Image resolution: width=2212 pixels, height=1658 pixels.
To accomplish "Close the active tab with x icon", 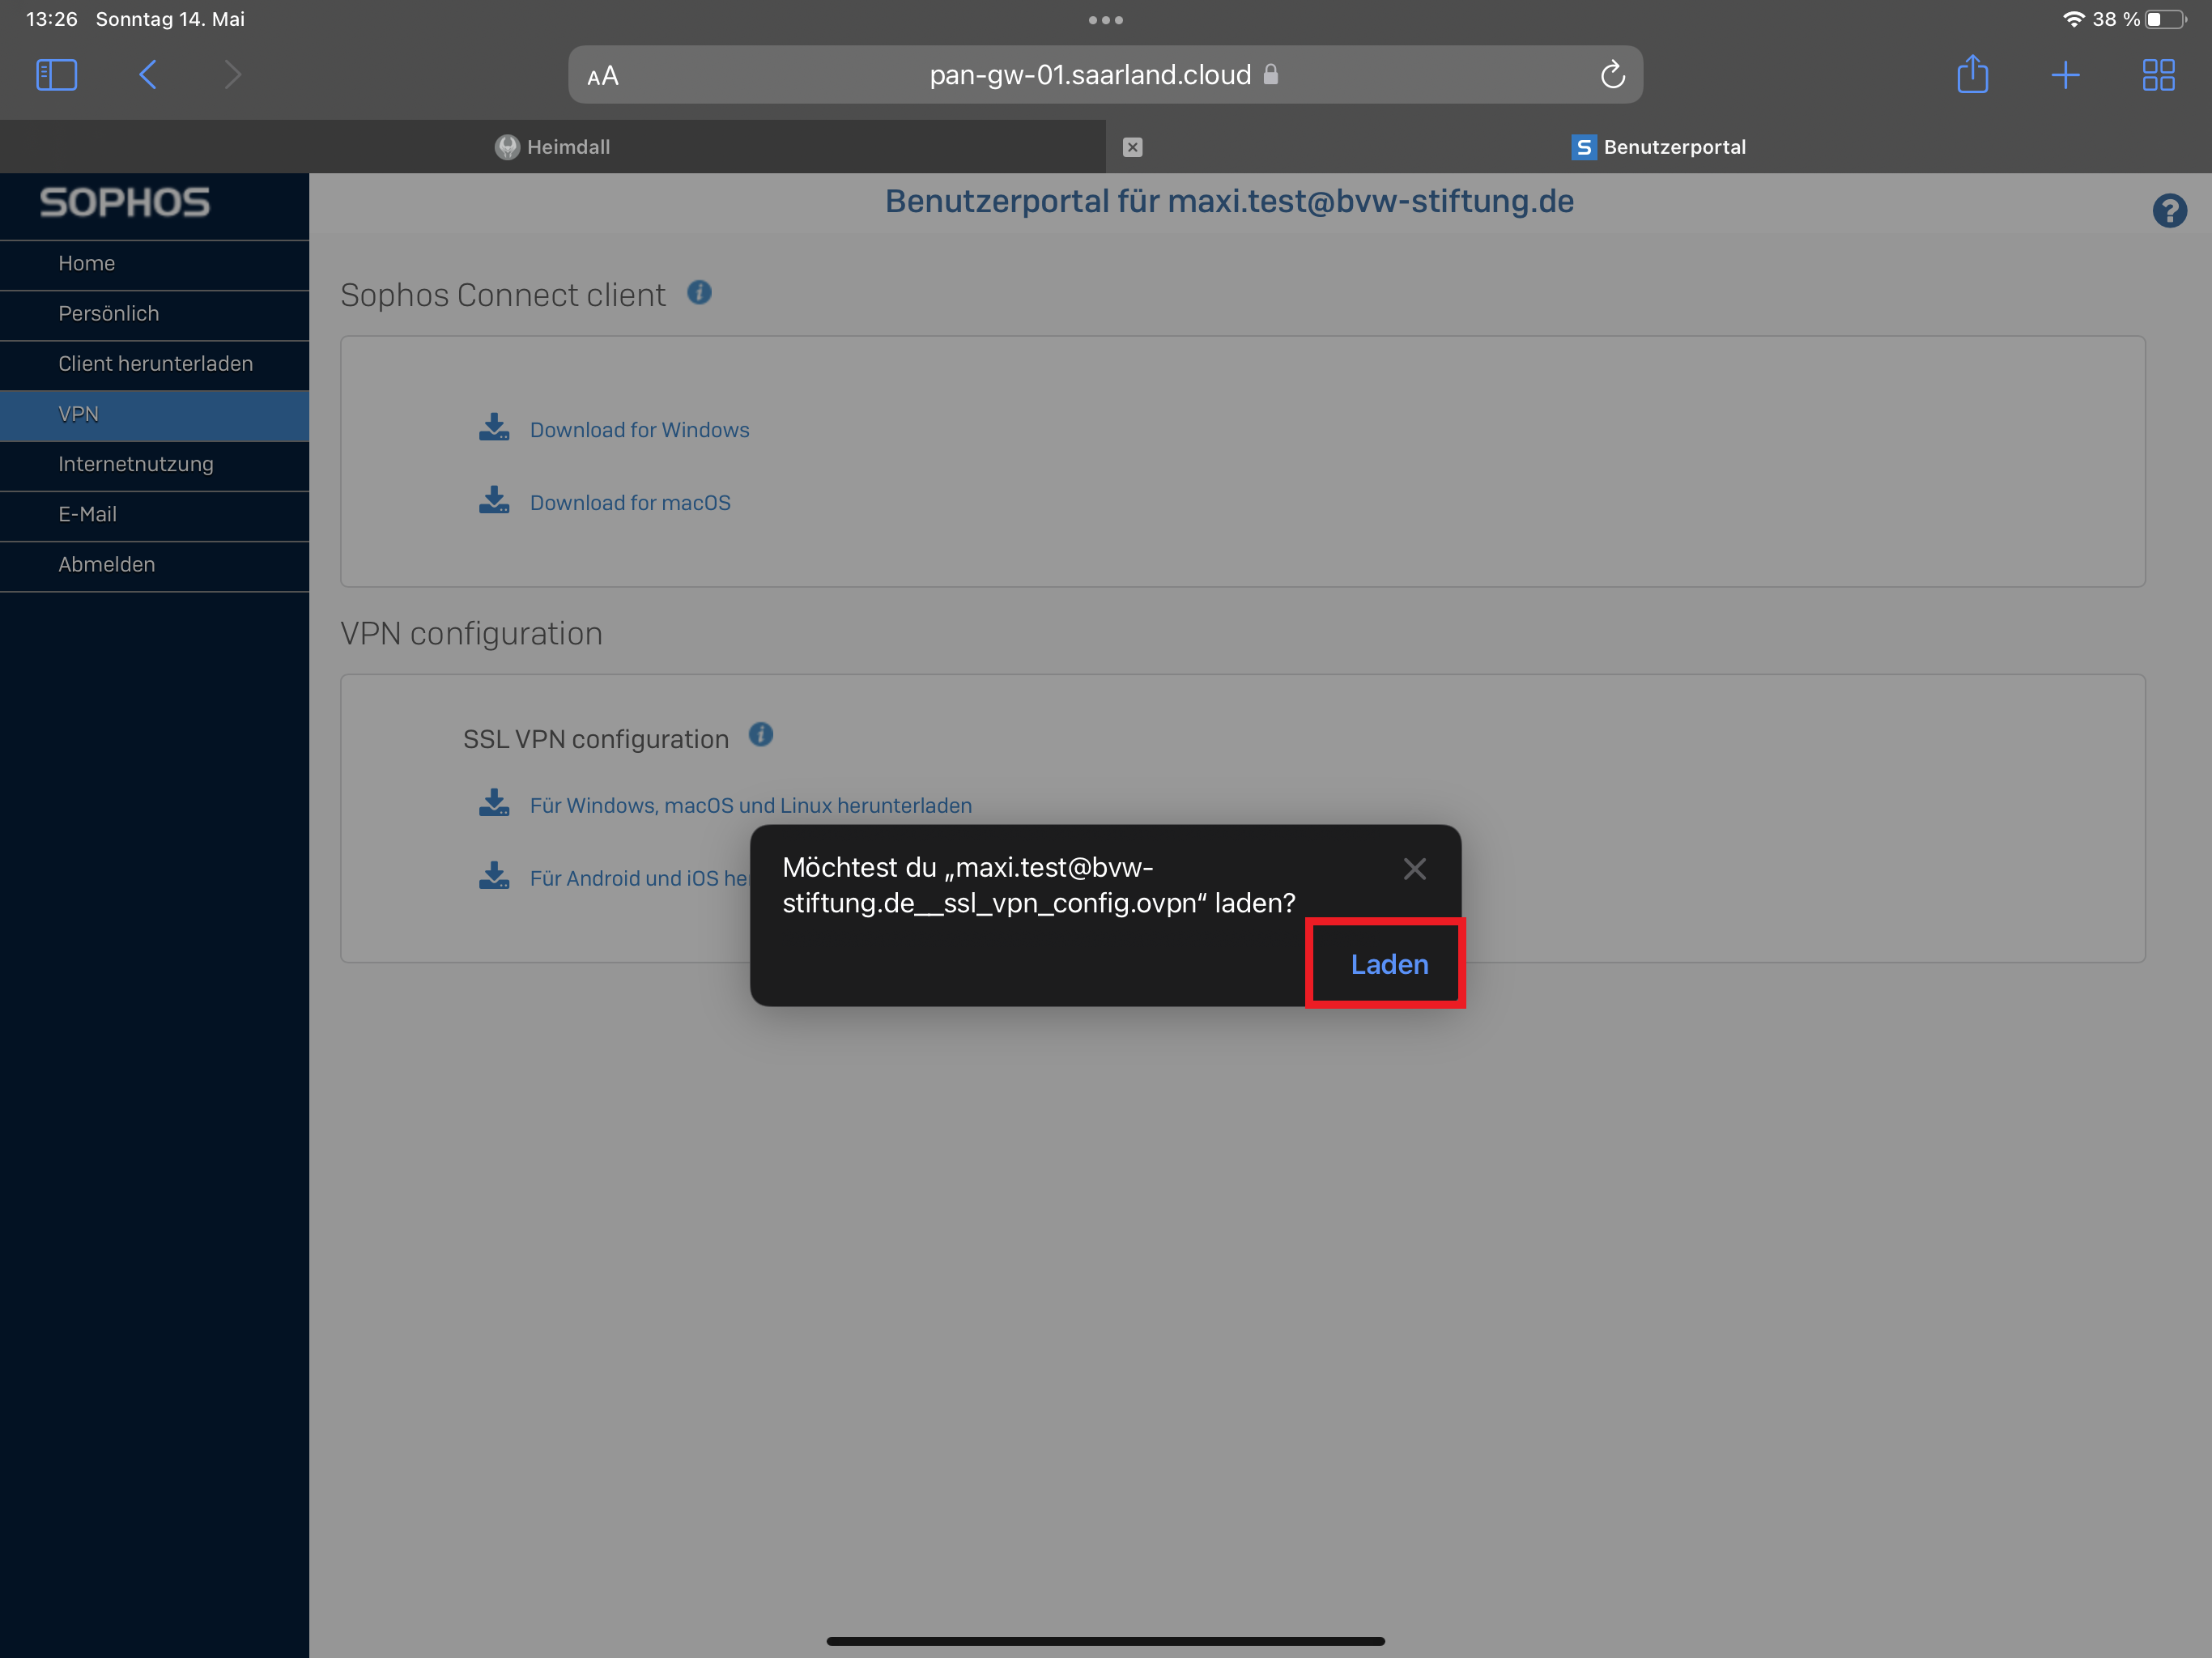I will 1132,147.
